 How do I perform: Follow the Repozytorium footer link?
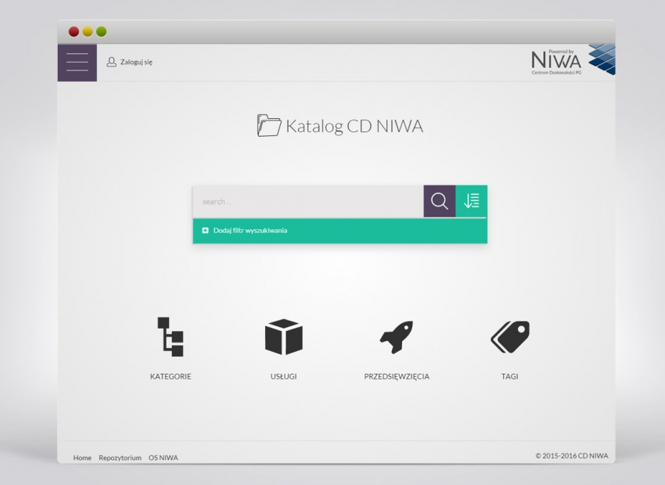[120, 458]
